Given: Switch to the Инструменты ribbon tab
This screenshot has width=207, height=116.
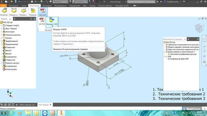Looking at the screenshot, I should pos(60,6).
